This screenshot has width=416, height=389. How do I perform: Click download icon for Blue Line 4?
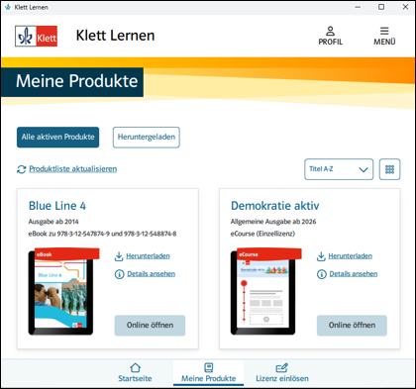(119, 256)
